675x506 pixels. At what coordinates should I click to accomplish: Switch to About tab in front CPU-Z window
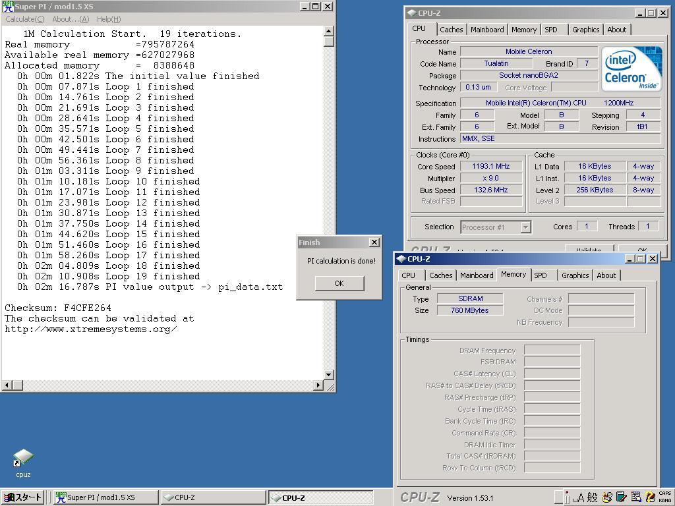[x=606, y=275]
